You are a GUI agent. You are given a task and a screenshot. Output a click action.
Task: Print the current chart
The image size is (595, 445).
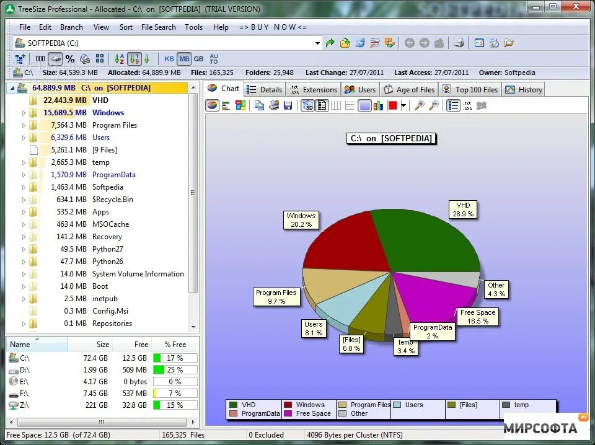point(274,105)
